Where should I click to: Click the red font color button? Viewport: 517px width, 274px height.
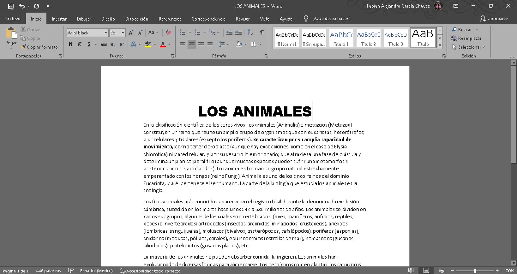(163, 44)
